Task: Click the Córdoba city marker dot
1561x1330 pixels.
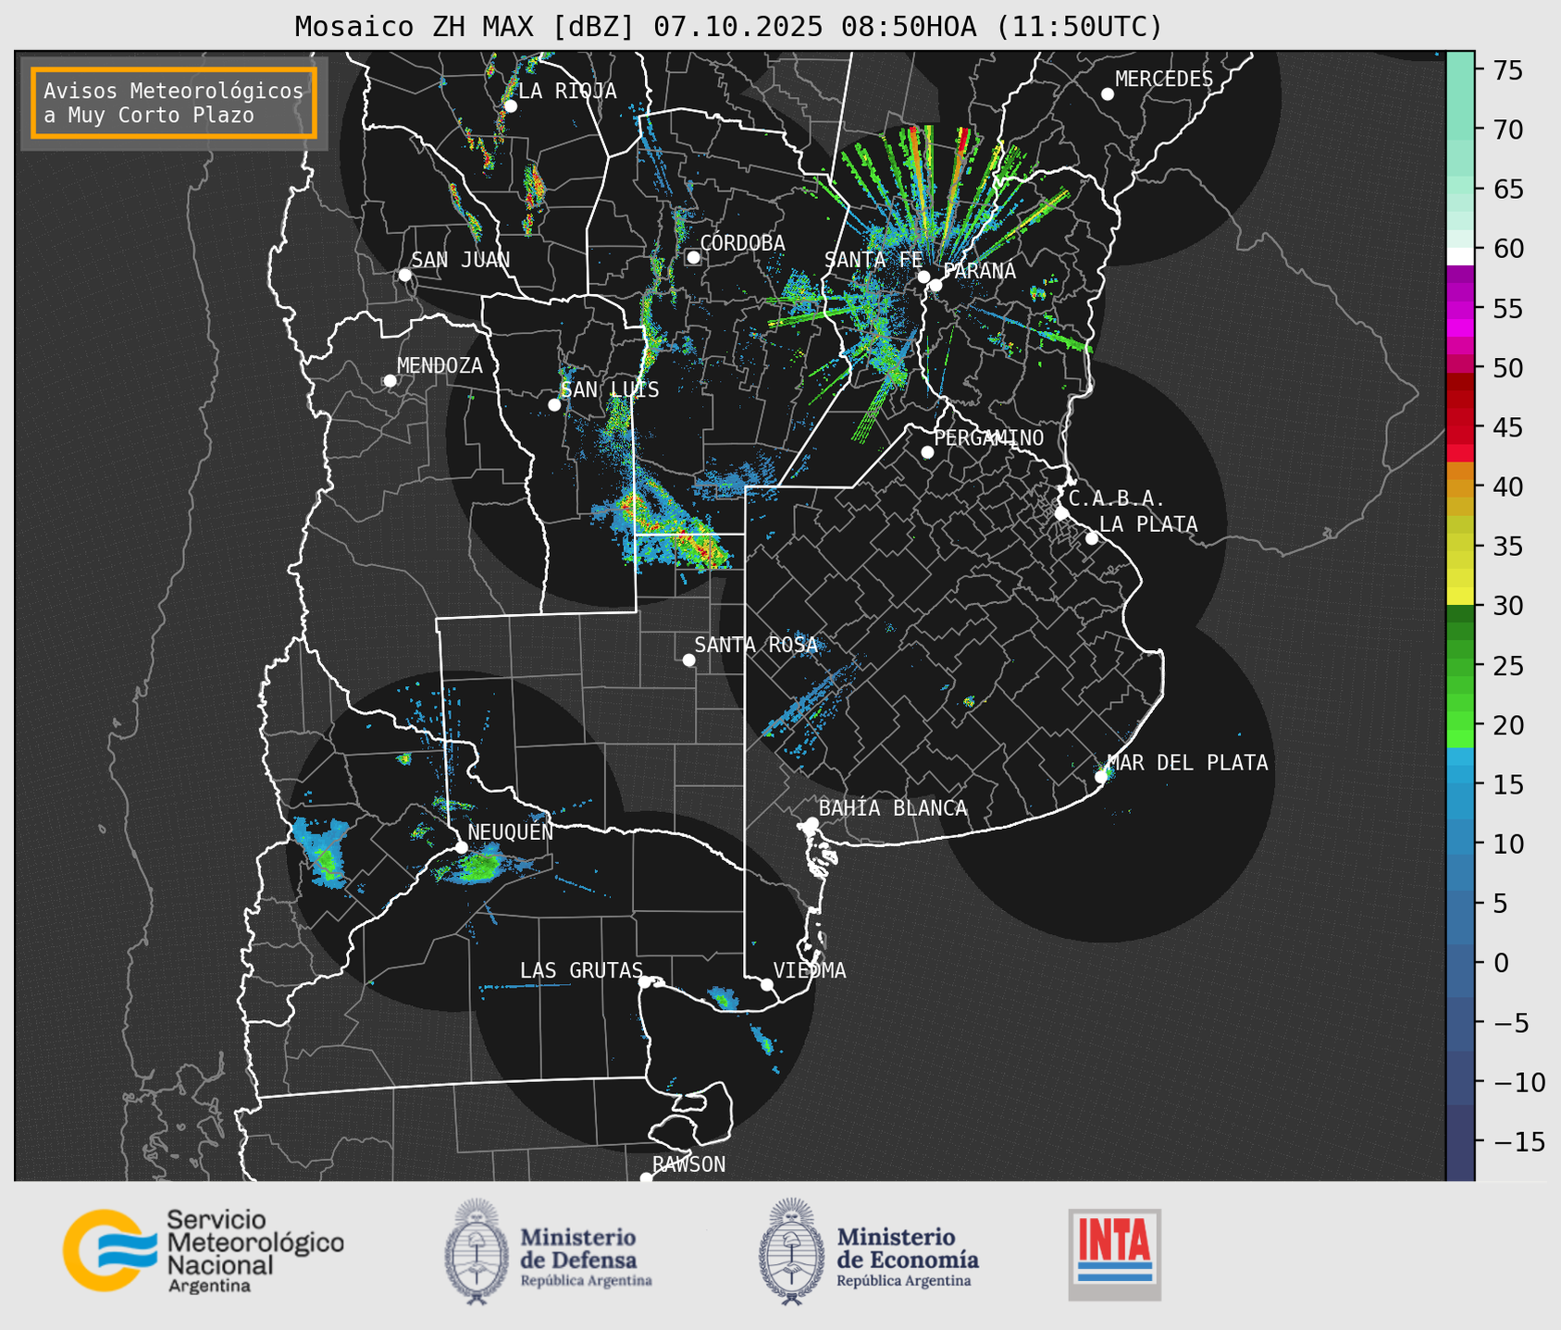Action: [x=693, y=257]
